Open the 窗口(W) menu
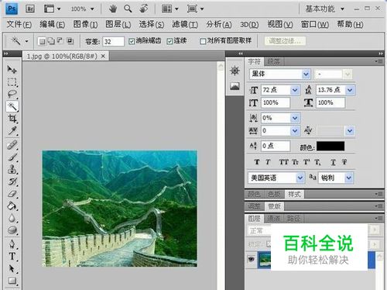 (315, 25)
